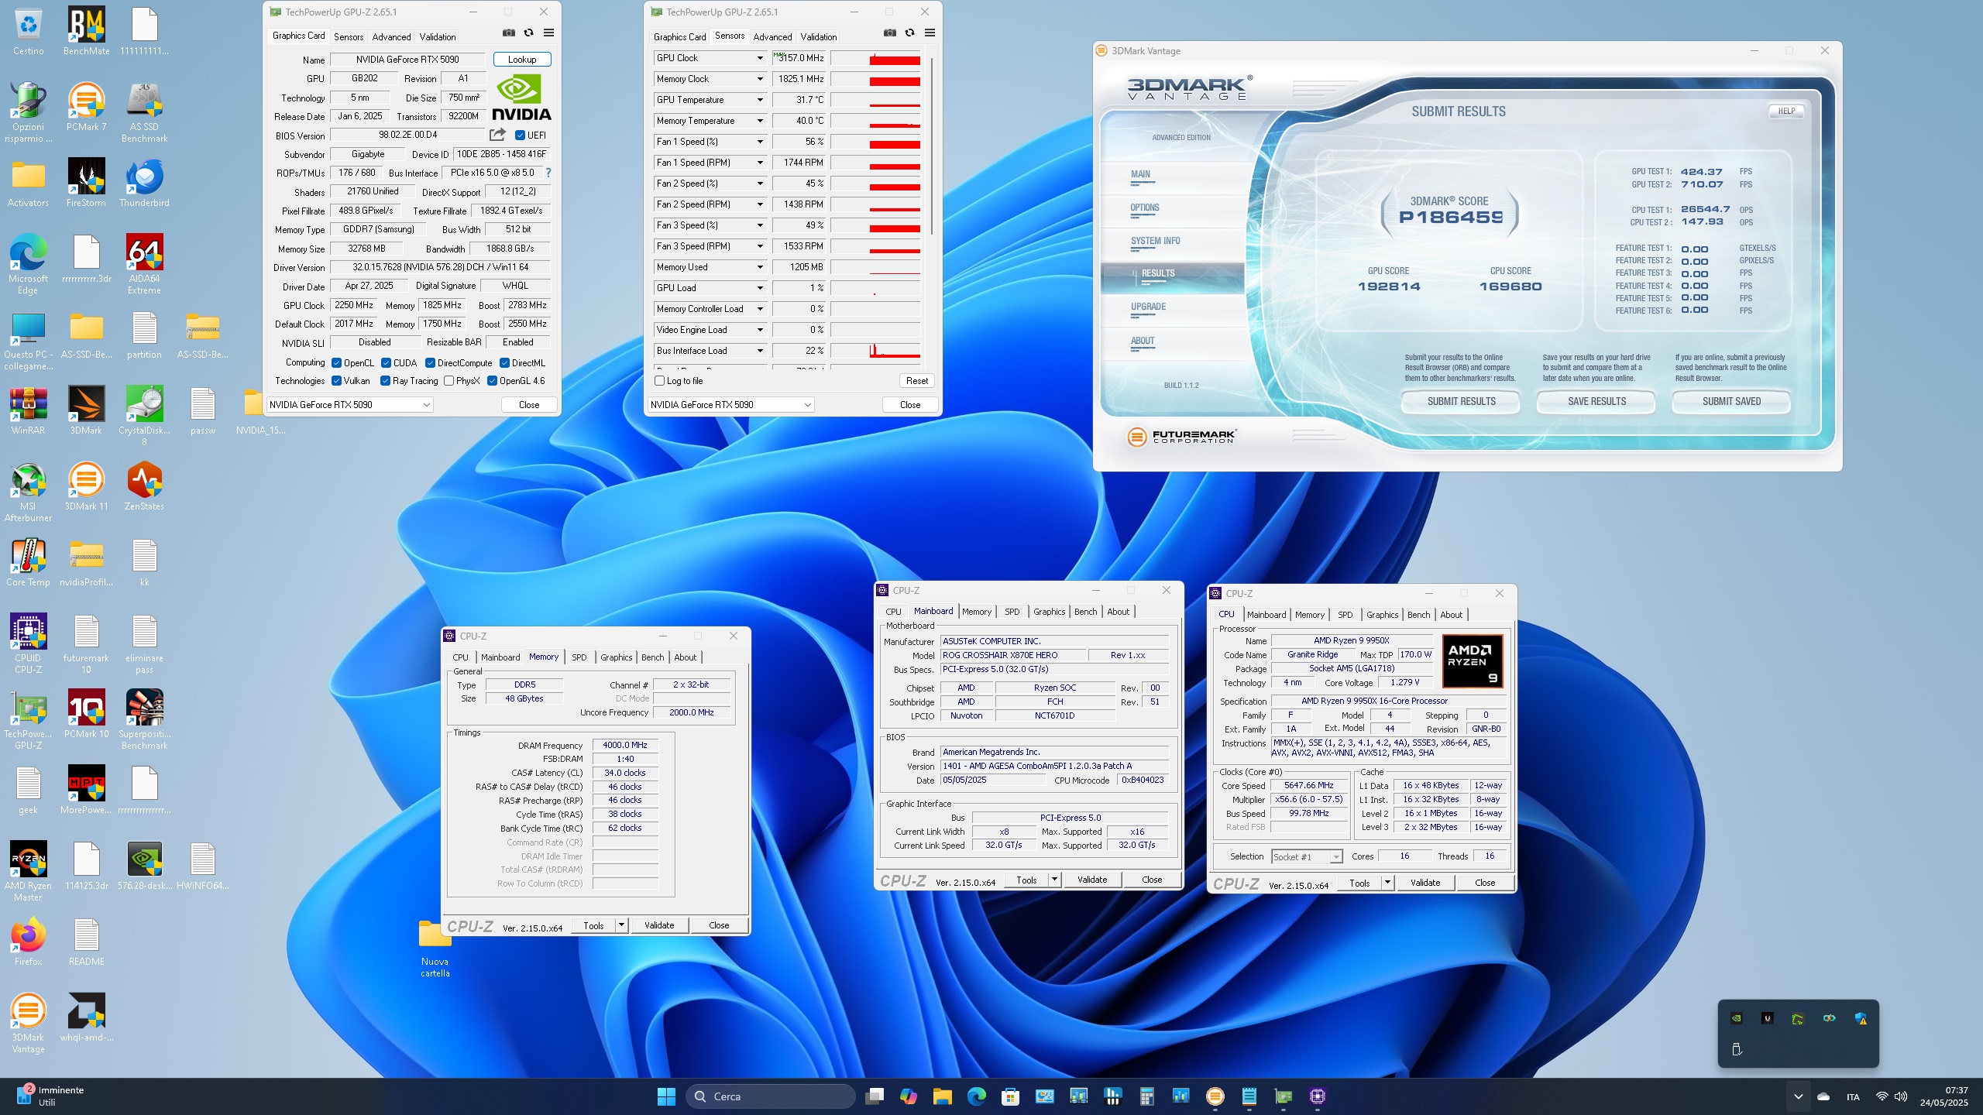This screenshot has width=1983, height=1115.
Task: Toggle PhysX checkbox in GPU-Z
Action: click(x=448, y=380)
